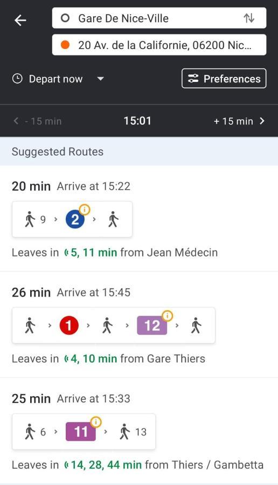The height and width of the screenshot is (485, 278).
Task: Select the red tram line 1 badge
Action: tap(68, 325)
